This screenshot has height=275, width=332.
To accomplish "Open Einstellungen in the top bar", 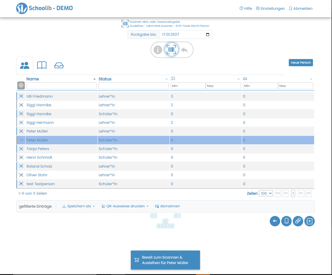I will point(270,8).
